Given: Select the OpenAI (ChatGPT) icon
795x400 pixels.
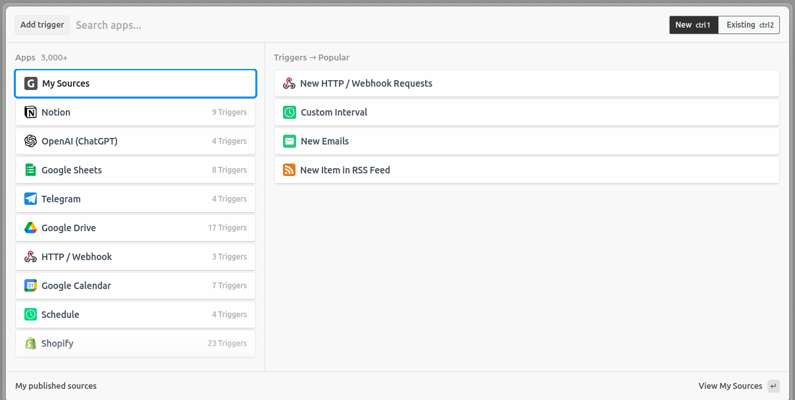Looking at the screenshot, I should (x=30, y=141).
